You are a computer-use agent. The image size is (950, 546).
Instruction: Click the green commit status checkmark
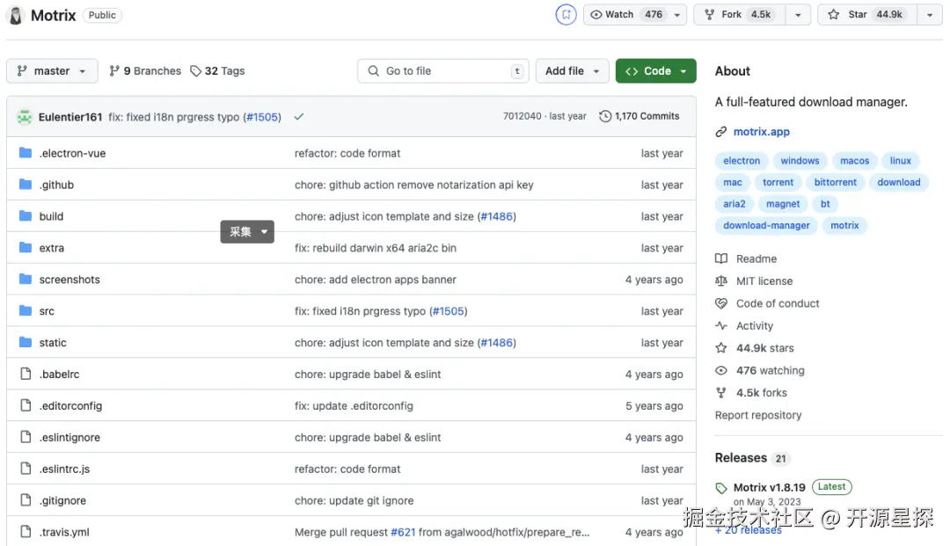[299, 117]
